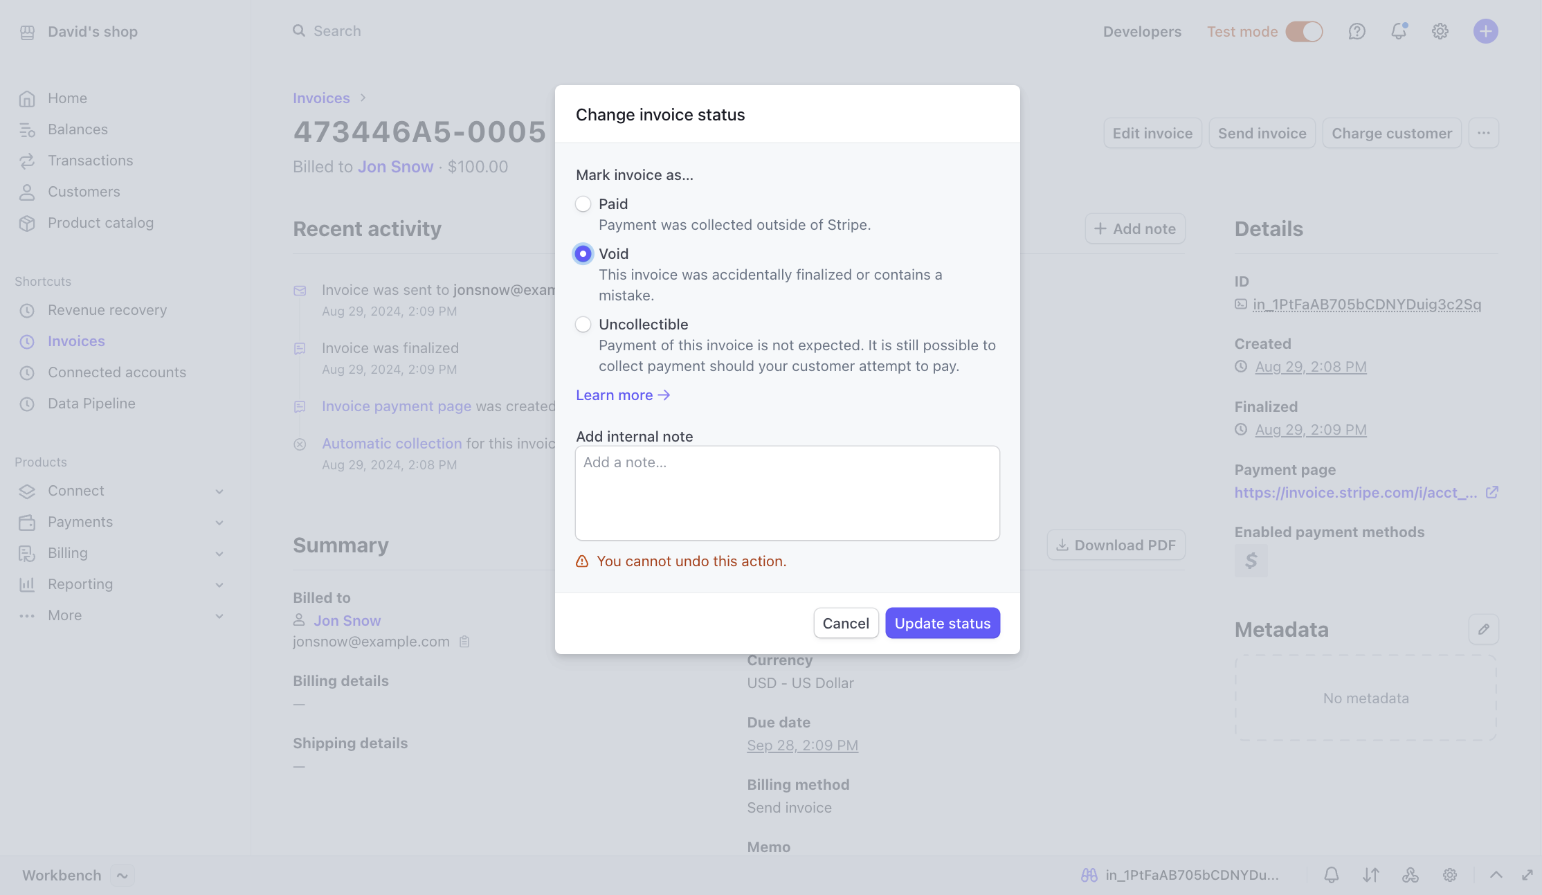This screenshot has height=895, width=1542.
Task: Click the Update status button
Action: [942, 623]
